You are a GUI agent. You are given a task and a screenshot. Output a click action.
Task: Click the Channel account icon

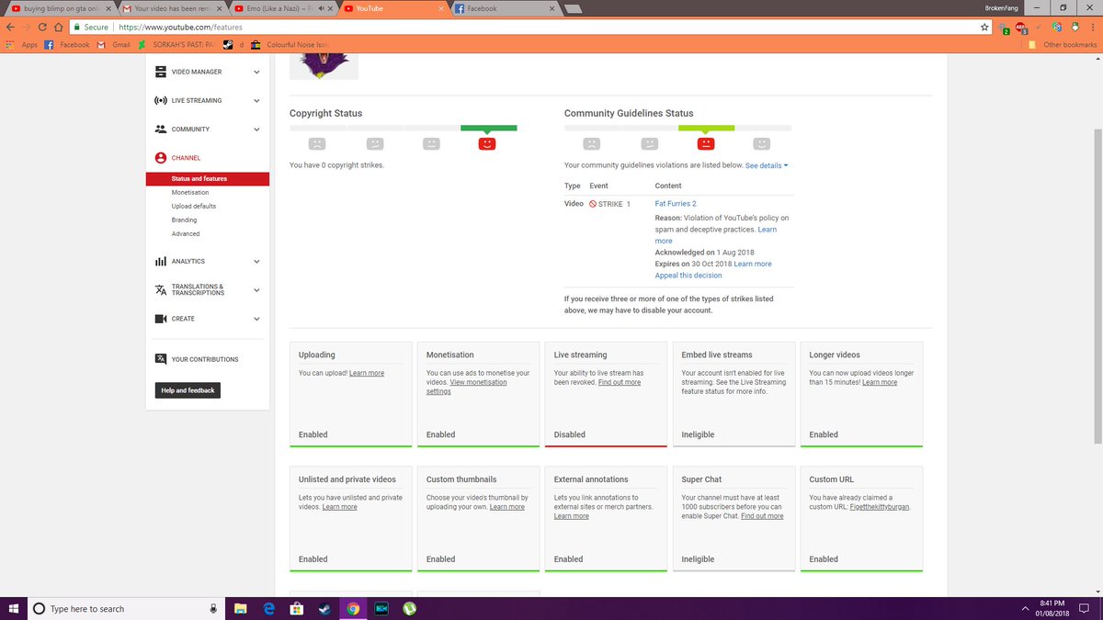(x=161, y=158)
